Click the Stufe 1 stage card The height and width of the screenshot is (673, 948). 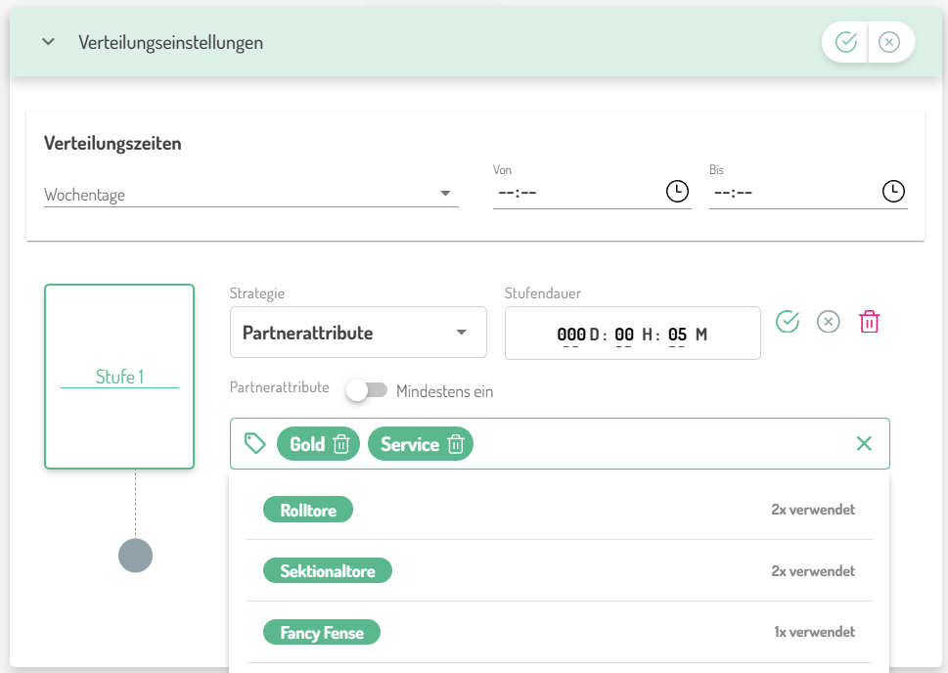pyautogui.click(x=119, y=377)
